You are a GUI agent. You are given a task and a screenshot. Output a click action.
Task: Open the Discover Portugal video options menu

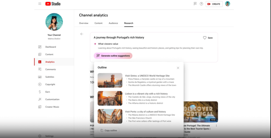click(216, 126)
